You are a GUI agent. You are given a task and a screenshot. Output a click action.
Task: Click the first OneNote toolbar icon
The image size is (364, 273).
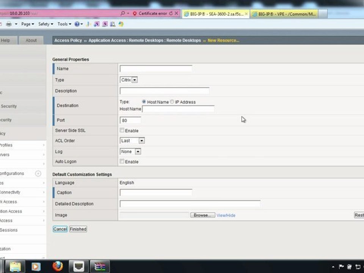coord(97,24)
